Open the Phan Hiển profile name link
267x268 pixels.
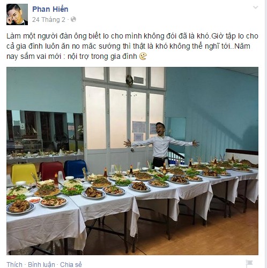point(50,9)
